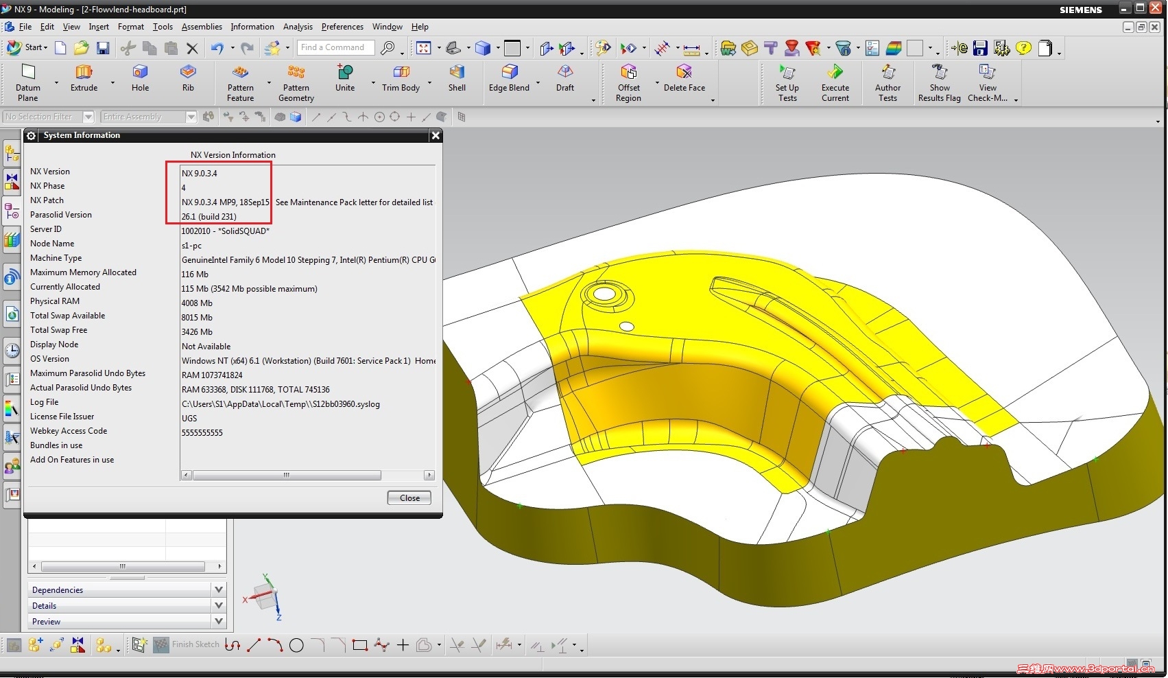Select the Line sketch tool
This screenshot has height=678, width=1168.
(254, 645)
